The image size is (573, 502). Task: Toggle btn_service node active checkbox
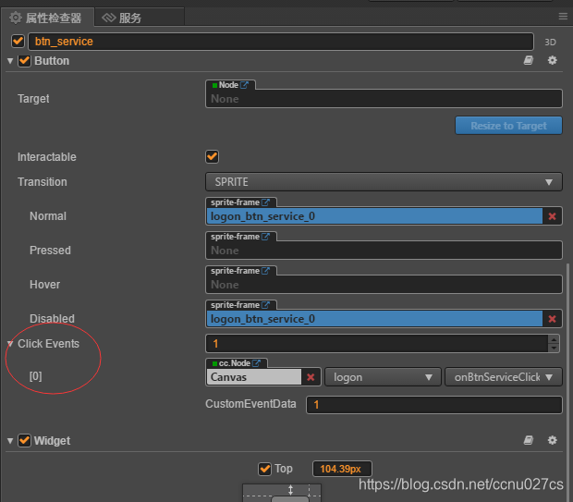pyautogui.click(x=18, y=42)
